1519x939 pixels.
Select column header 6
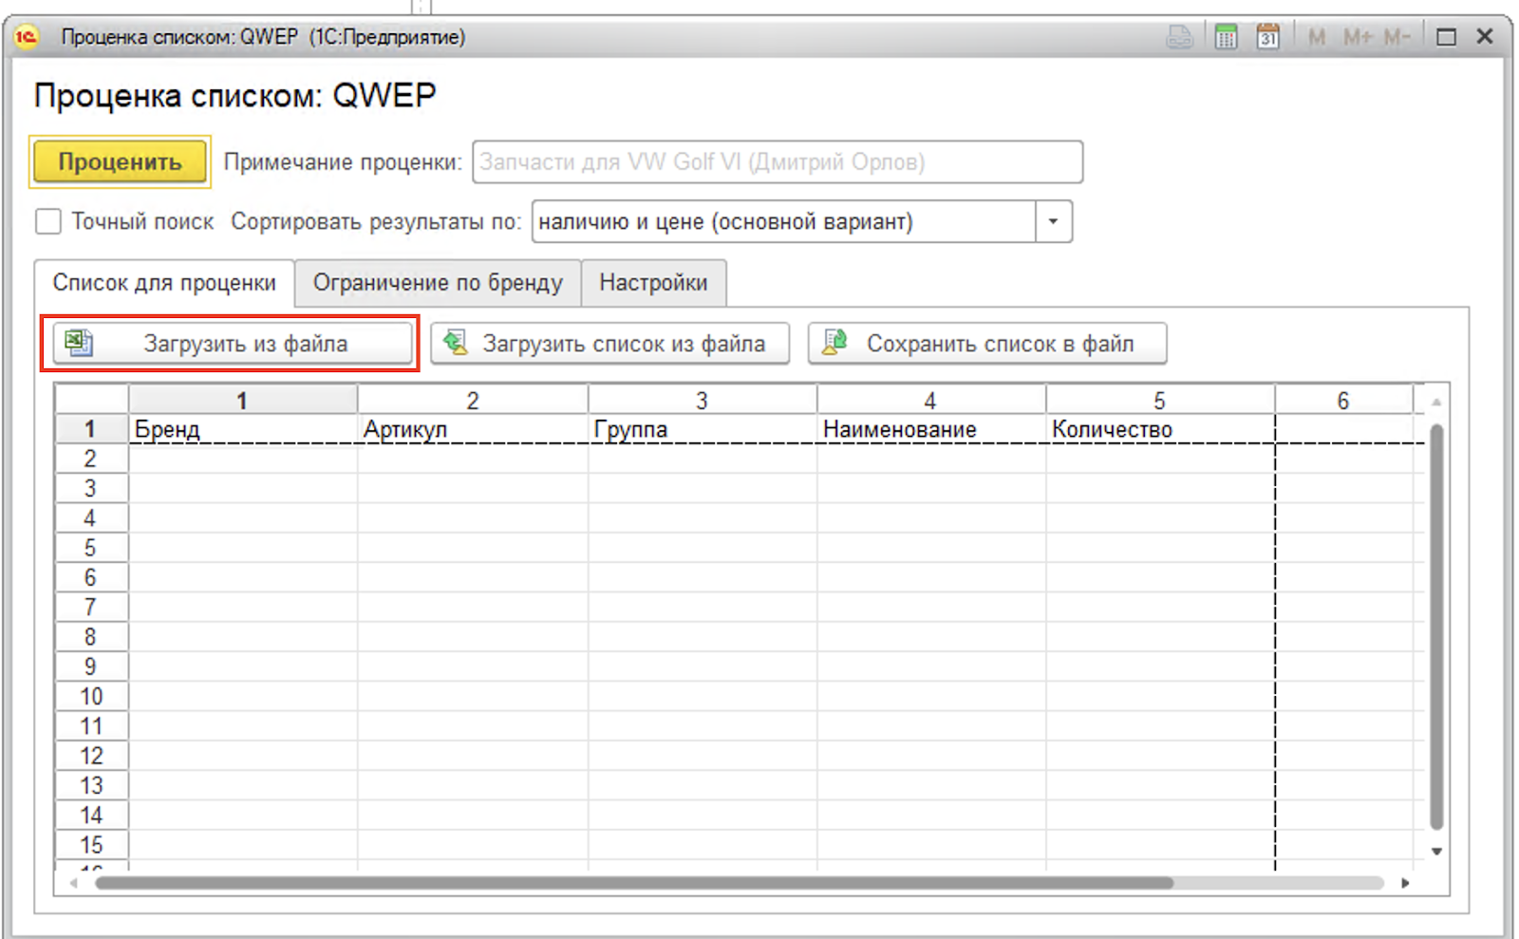pos(1343,401)
